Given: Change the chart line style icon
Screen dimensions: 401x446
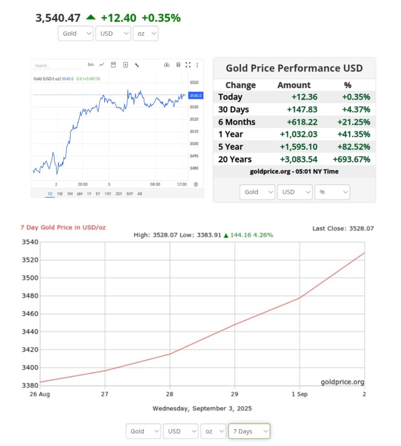Looking at the screenshot, I should tap(102, 65).
